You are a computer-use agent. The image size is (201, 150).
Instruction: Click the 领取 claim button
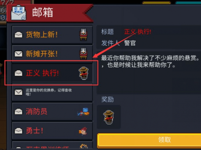149,140
